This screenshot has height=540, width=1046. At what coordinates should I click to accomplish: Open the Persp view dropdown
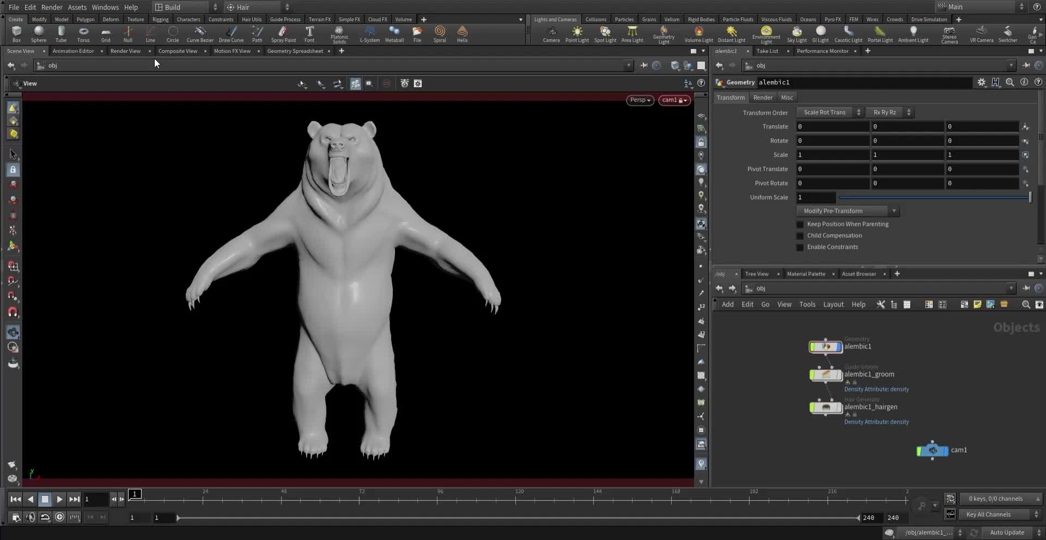click(640, 100)
